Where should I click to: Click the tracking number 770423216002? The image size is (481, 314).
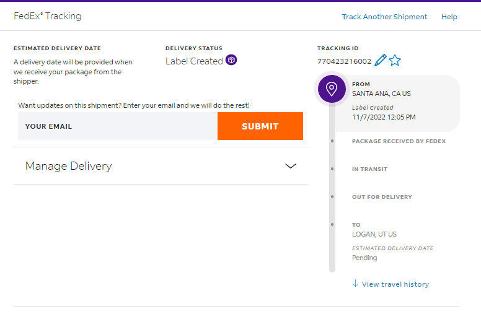click(344, 61)
